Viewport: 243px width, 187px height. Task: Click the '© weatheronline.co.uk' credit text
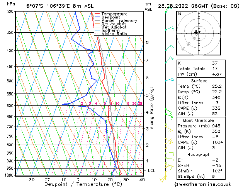tap(202, 184)
